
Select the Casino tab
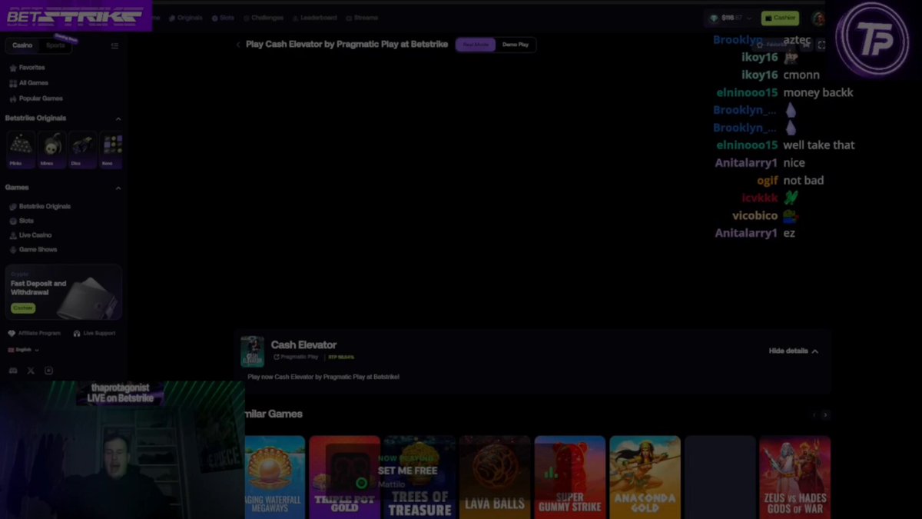(22, 45)
